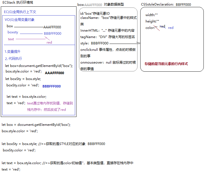This screenshot has width=209, height=175.
Task: Click the 'AAAFFF000' address beside variable box
Action: 52,27
